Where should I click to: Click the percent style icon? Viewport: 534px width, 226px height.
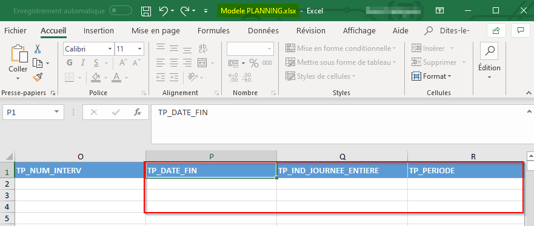(x=254, y=63)
